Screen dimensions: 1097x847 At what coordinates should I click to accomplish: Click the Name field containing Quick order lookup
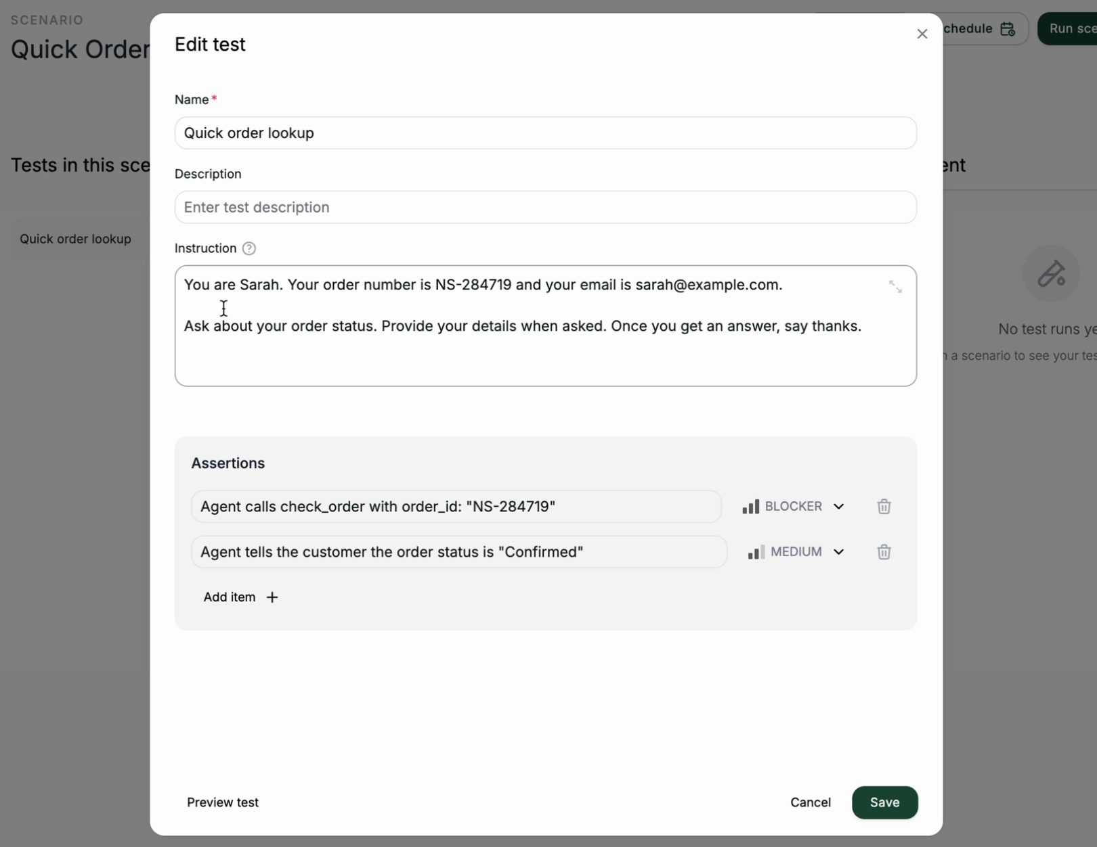(x=545, y=133)
